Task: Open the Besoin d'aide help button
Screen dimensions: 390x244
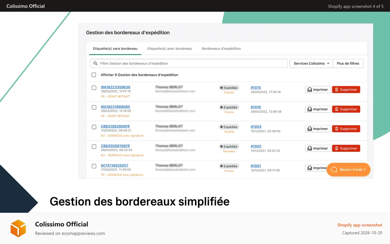Action: [x=348, y=169]
